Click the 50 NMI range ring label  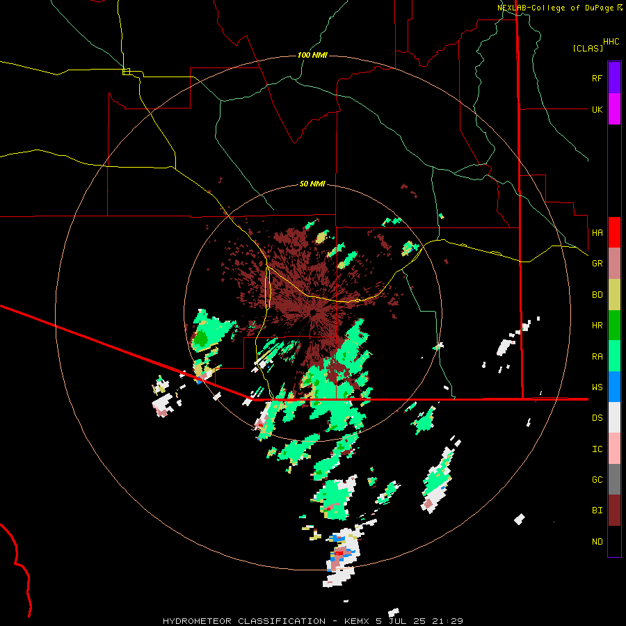click(x=312, y=184)
